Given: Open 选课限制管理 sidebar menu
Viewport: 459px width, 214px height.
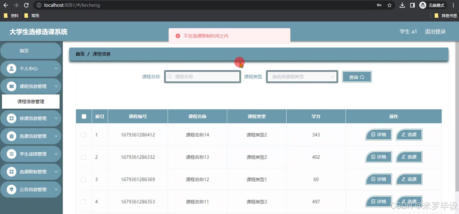Looking at the screenshot, I should pos(31,172).
